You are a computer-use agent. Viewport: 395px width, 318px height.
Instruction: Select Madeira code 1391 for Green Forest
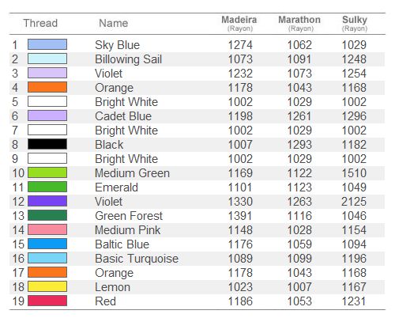pos(240,216)
